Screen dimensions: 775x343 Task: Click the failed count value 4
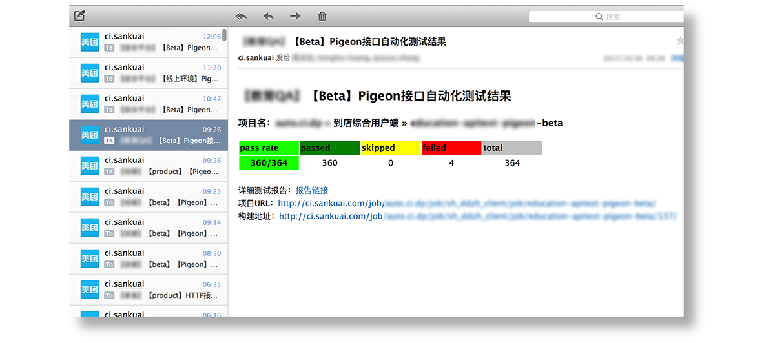pyautogui.click(x=451, y=163)
